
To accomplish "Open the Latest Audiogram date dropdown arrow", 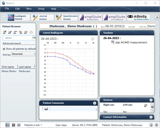I will click(92, 39).
